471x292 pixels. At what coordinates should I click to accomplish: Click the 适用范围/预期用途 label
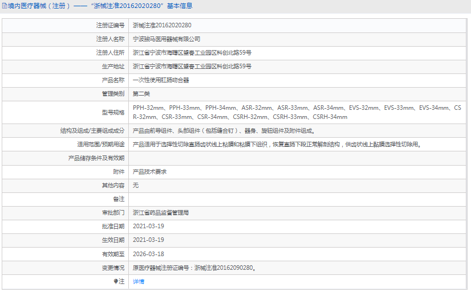100,145
